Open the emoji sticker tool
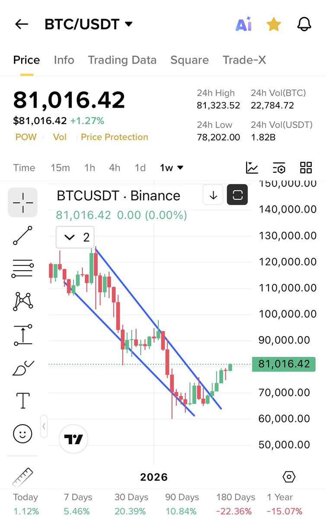This screenshot has height=519, width=326. point(22,433)
